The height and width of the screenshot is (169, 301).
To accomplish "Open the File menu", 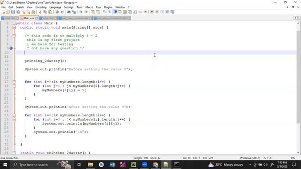I will pyautogui.click(x=3, y=8).
